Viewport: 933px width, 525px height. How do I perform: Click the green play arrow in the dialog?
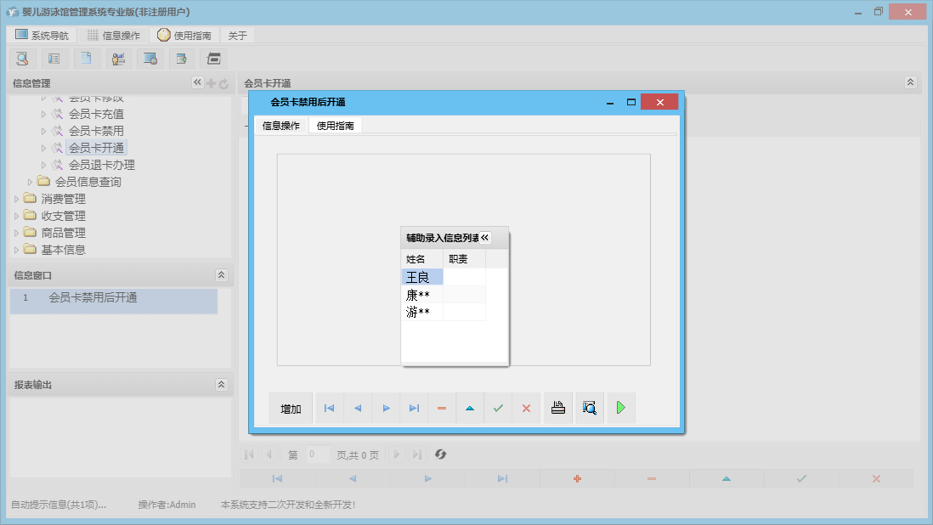pyautogui.click(x=620, y=408)
